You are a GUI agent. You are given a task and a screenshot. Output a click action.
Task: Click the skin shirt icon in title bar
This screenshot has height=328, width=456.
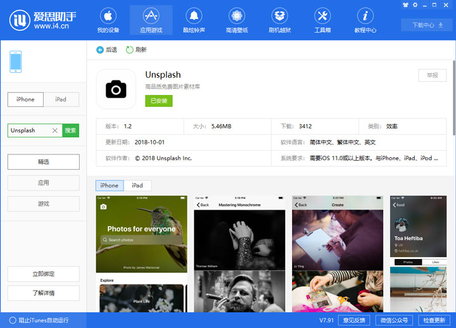405,5
